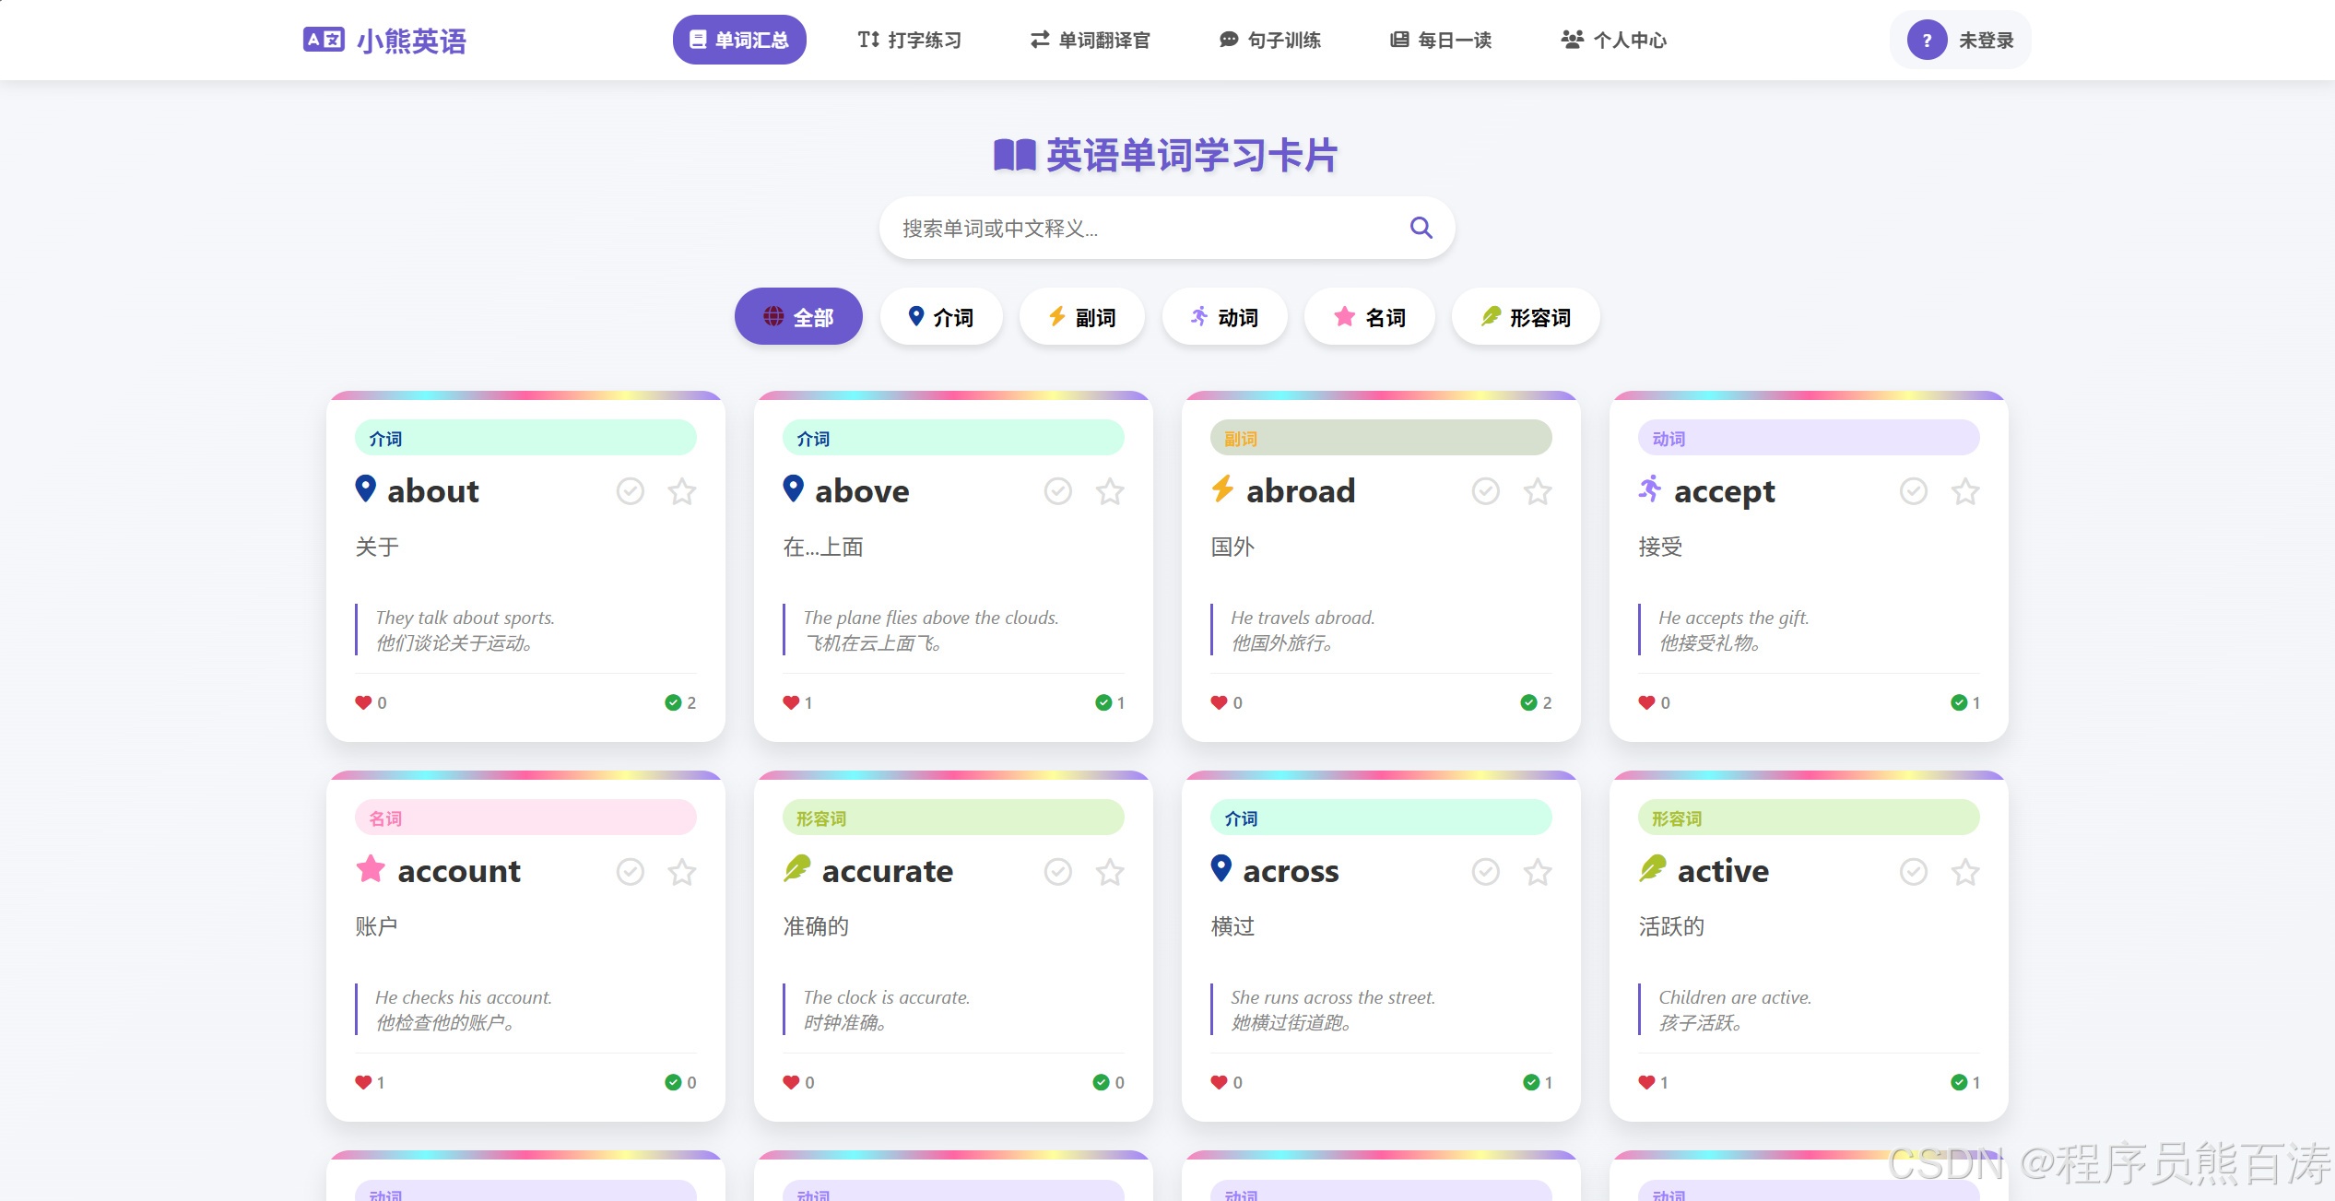This screenshot has width=2335, height=1201.
Task: Filter by 介词 category
Action: click(x=941, y=317)
